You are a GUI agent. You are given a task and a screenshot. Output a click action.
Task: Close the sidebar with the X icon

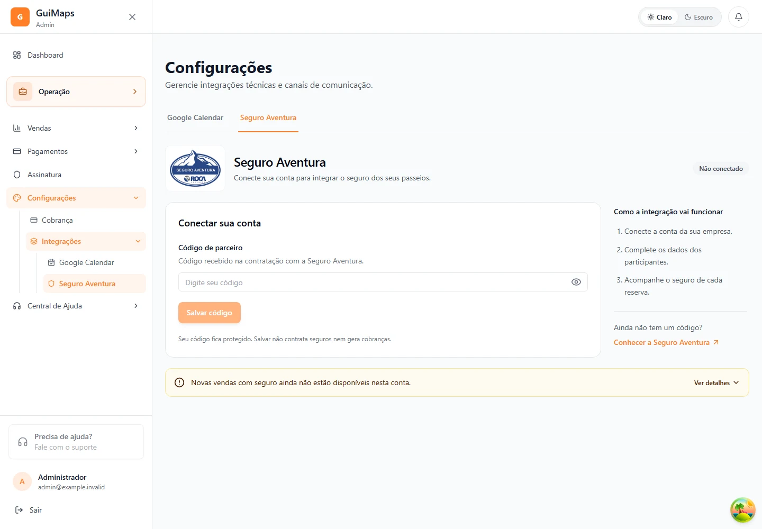point(132,17)
